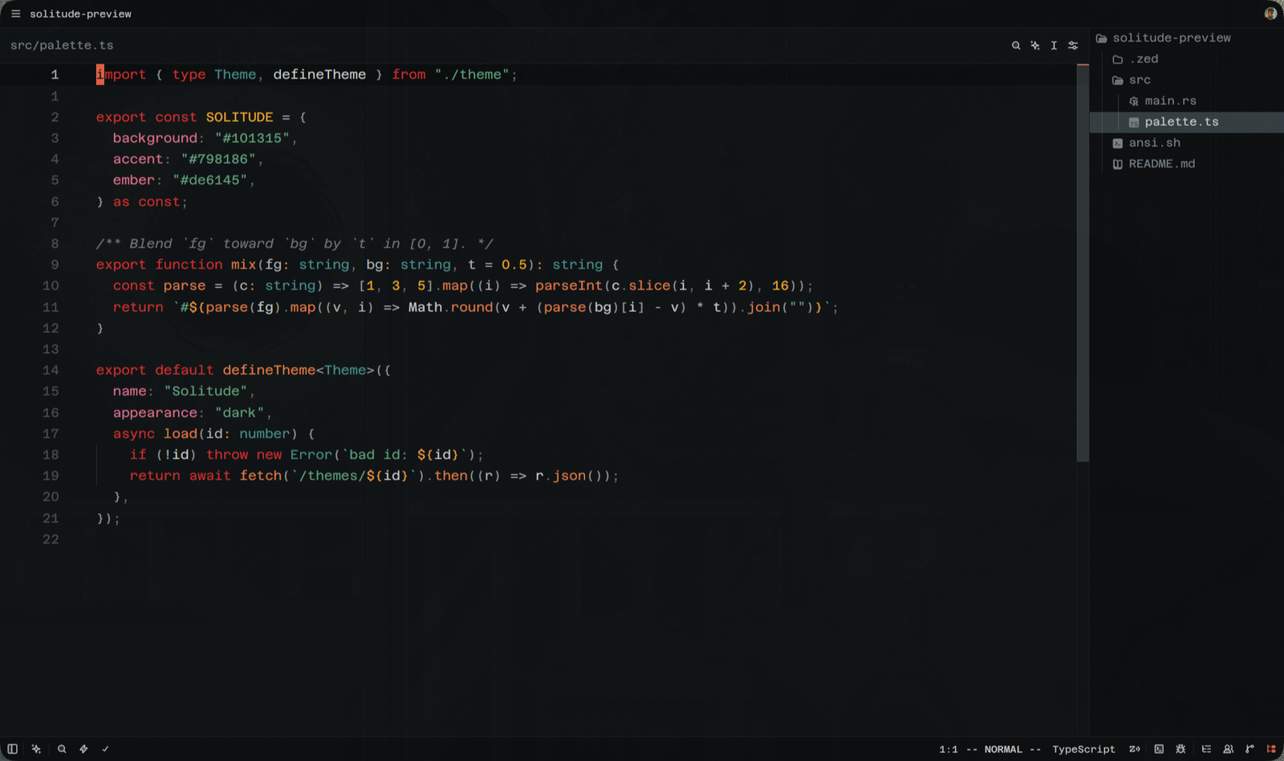The image size is (1284, 761).
Task: Open the agent sparkle icon in status bar
Action: [x=36, y=749]
